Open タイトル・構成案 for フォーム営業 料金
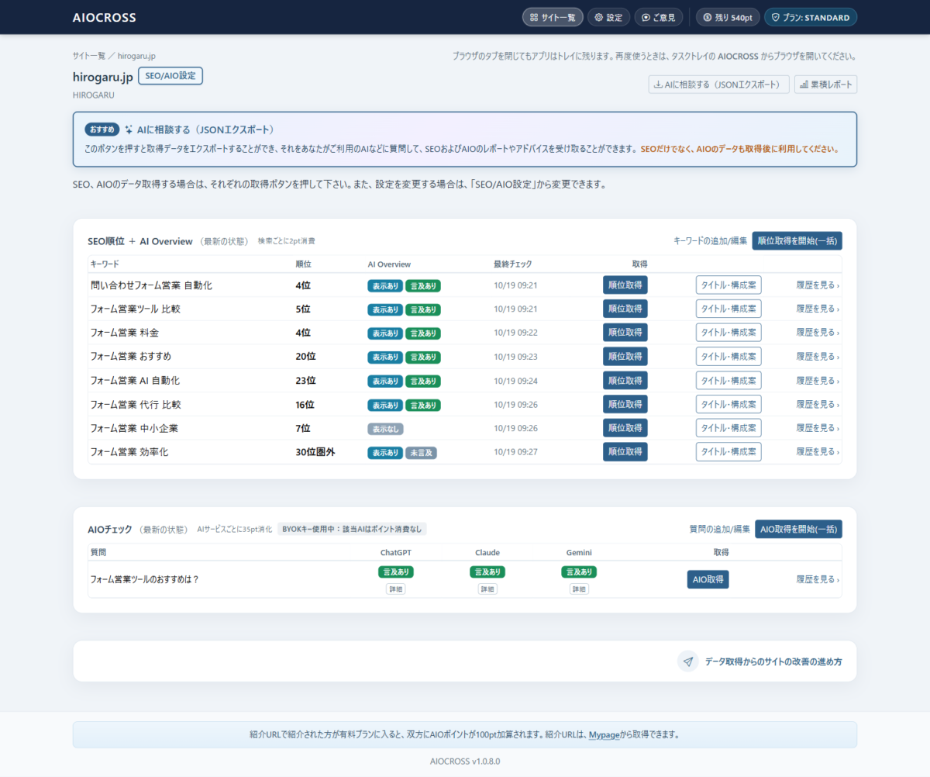The width and height of the screenshot is (930, 777). click(x=728, y=333)
